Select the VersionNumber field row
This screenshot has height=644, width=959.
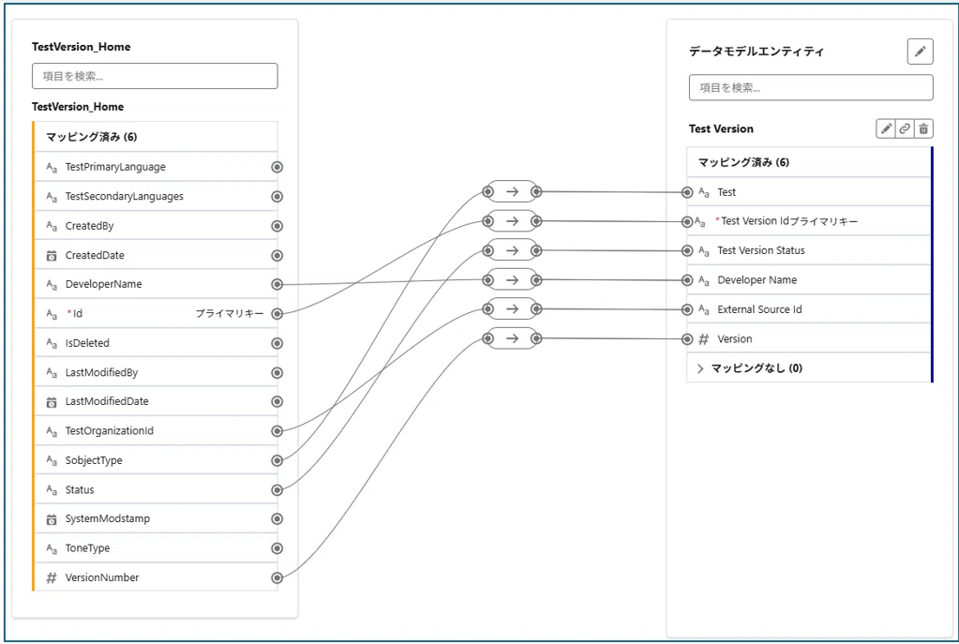[156, 577]
